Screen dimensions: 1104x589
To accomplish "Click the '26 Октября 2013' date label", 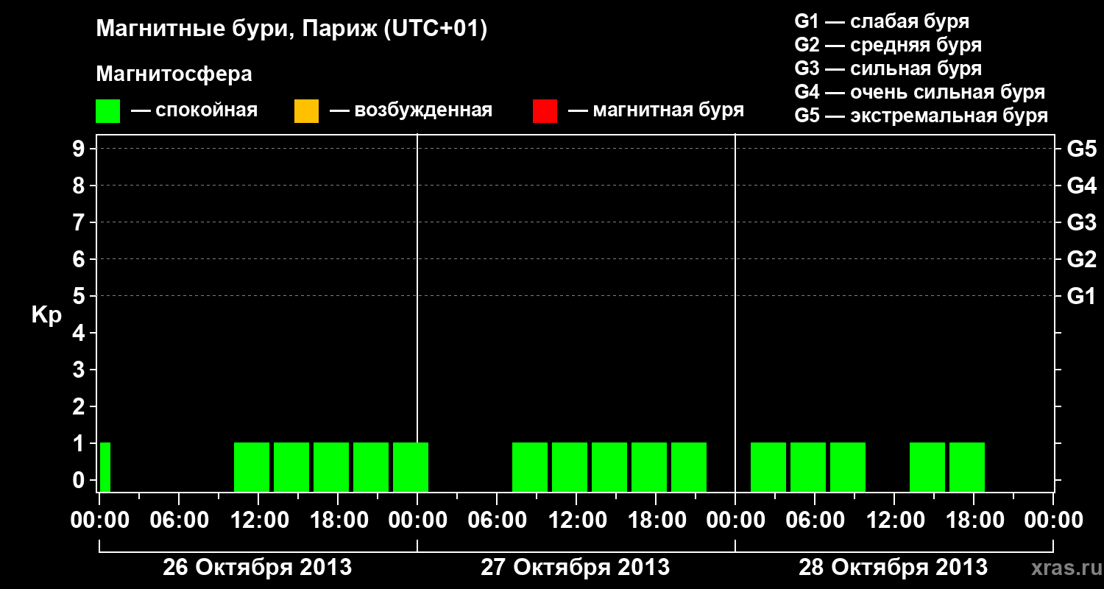I will click(x=257, y=568).
